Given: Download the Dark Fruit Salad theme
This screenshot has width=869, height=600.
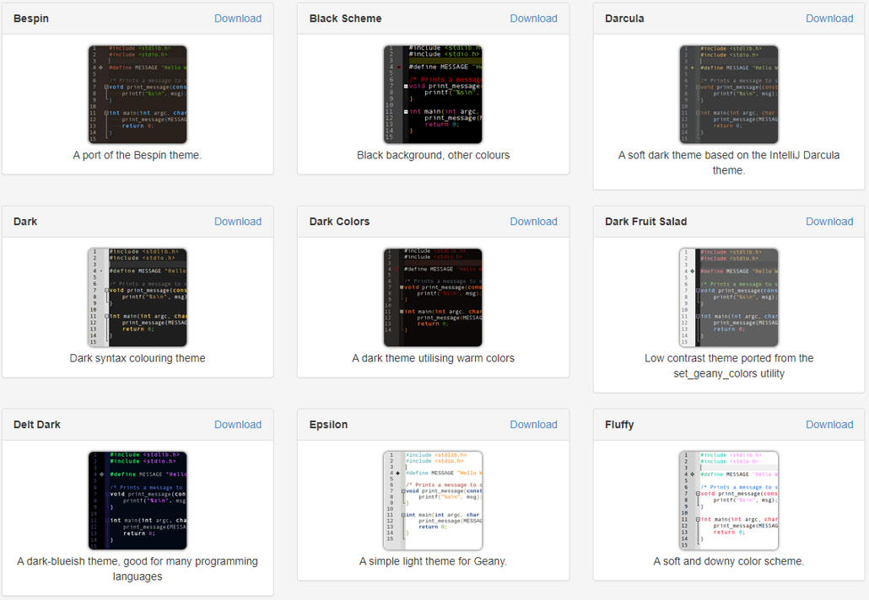Looking at the screenshot, I should pos(829,221).
